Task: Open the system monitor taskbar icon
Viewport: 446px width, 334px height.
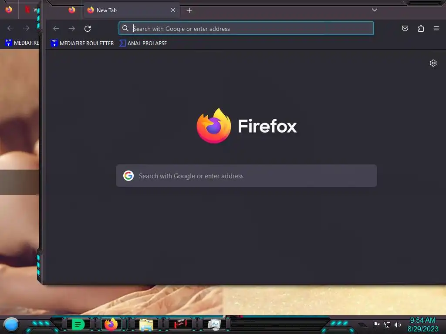Action: pyautogui.click(x=214, y=324)
